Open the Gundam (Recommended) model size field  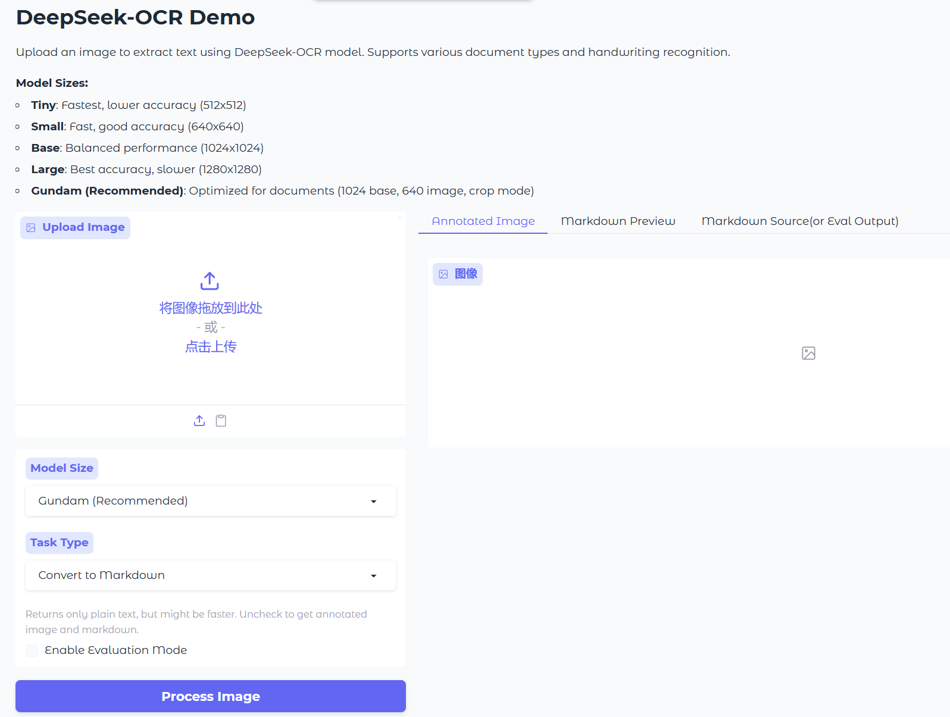click(196, 501)
